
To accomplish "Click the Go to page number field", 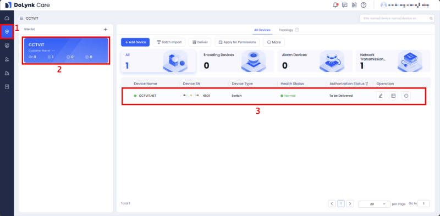I will tap(424, 204).
